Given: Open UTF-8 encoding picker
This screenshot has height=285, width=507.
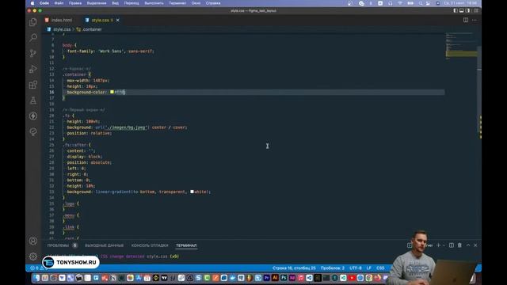Looking at the screenshot, I should 356,268.
